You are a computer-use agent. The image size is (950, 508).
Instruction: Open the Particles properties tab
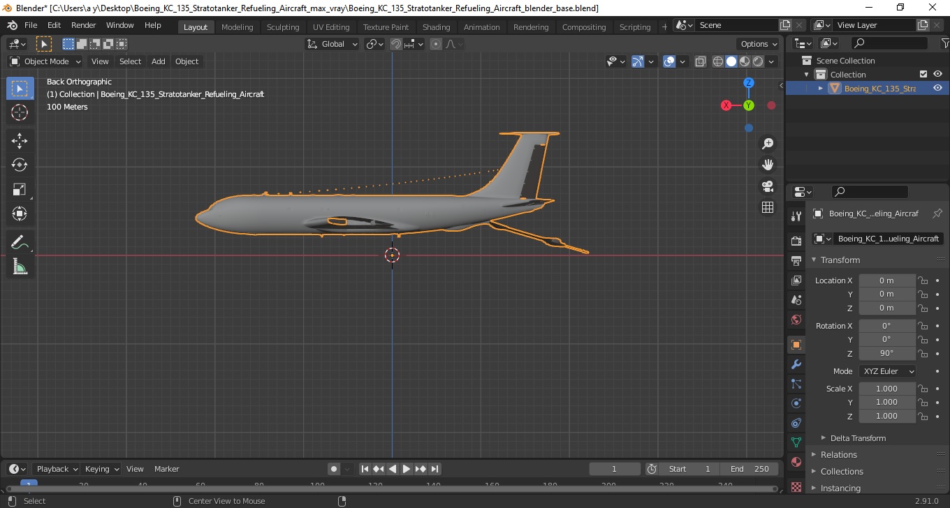(796, 384)
